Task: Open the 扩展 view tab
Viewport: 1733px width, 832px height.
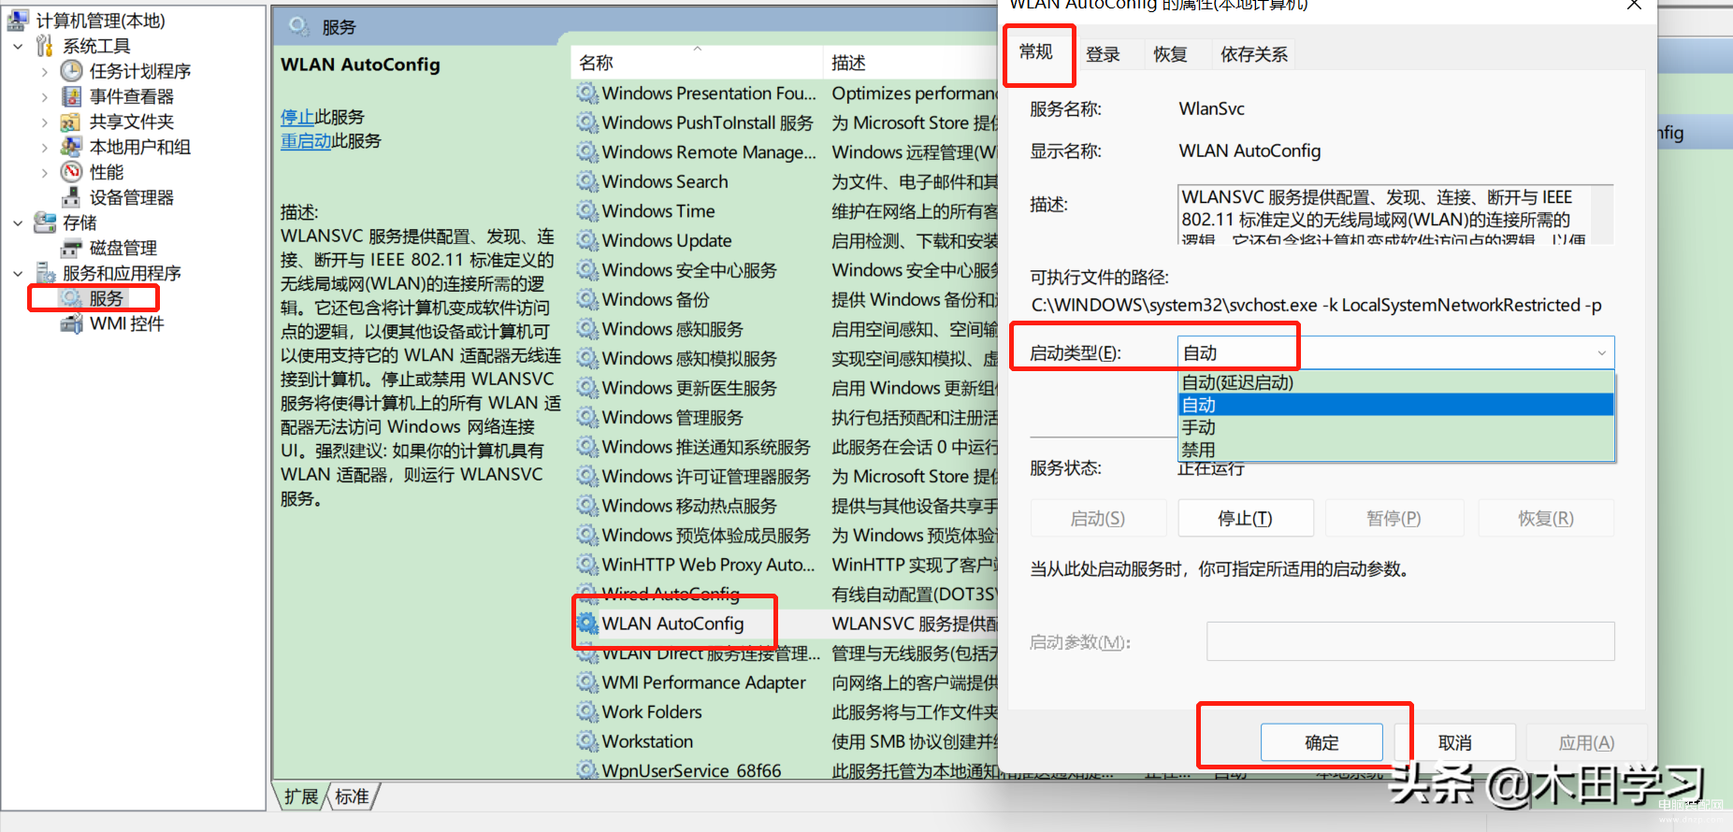Action: pyautogui.click(x=301, y=796)
